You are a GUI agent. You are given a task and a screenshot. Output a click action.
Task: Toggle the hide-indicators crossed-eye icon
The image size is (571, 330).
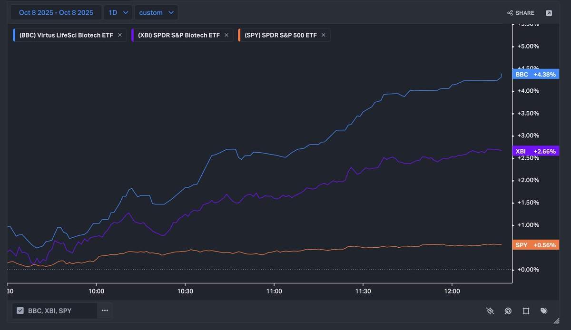click(491, 311)
